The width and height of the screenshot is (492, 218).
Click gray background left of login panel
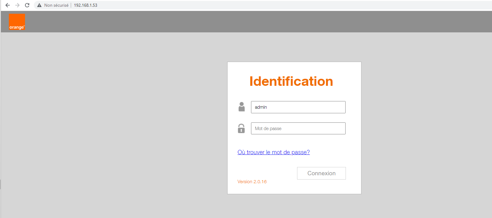click(113, 122)
